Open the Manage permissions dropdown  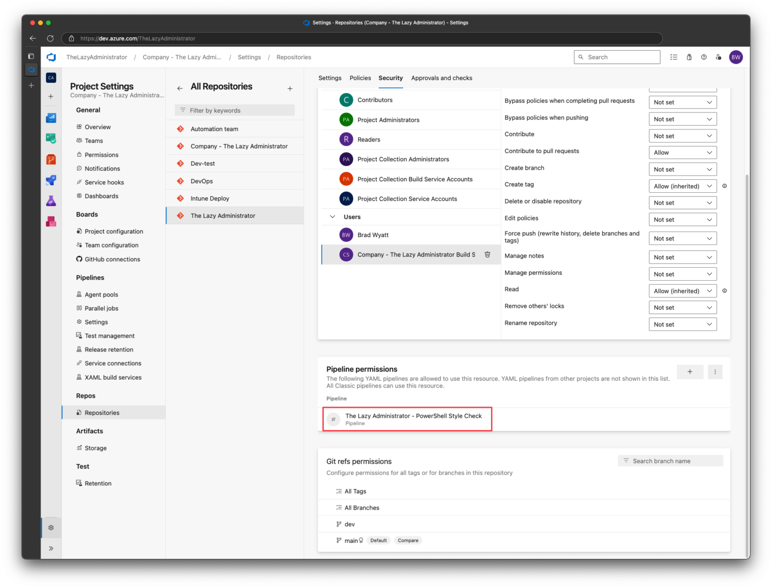click(683, 274)
